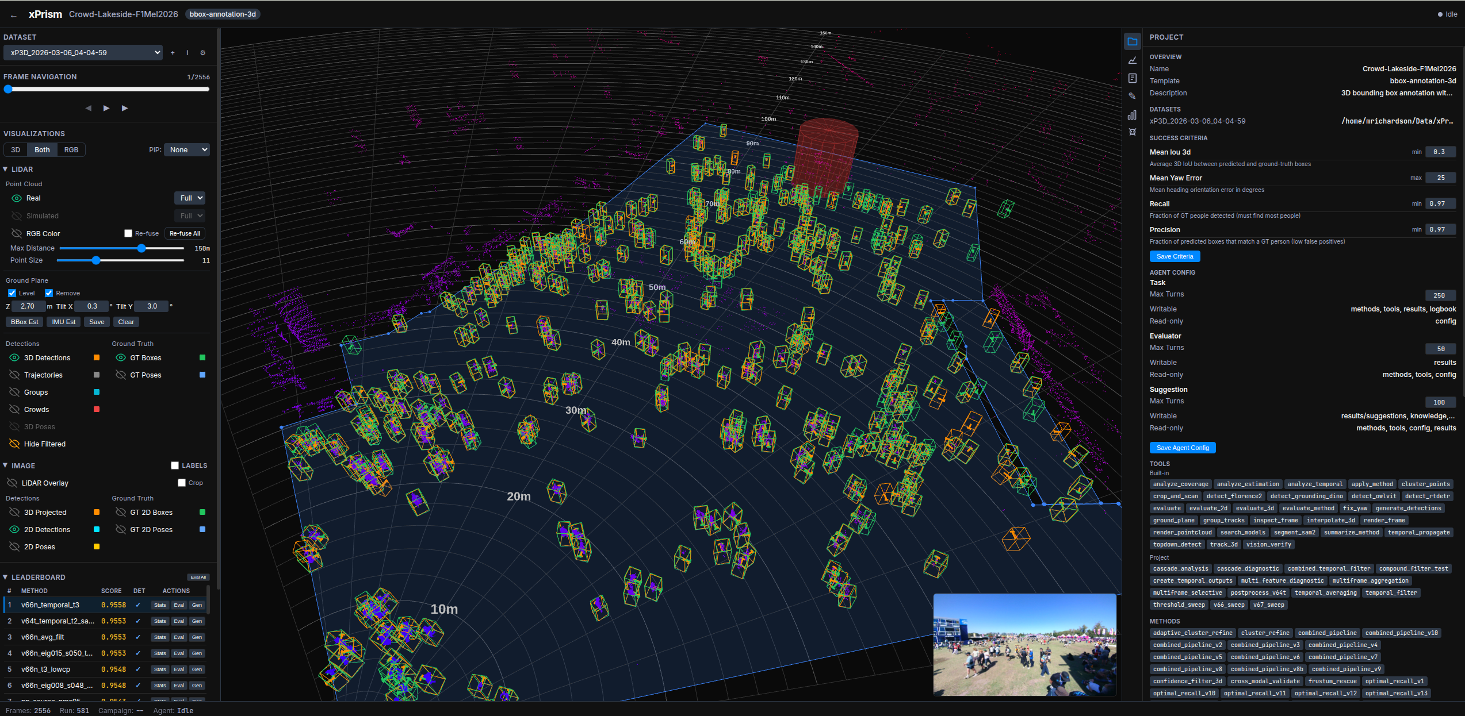The image size is (1465, 716).
Task: Step to previous frame
Action: [x=88, y=108]
